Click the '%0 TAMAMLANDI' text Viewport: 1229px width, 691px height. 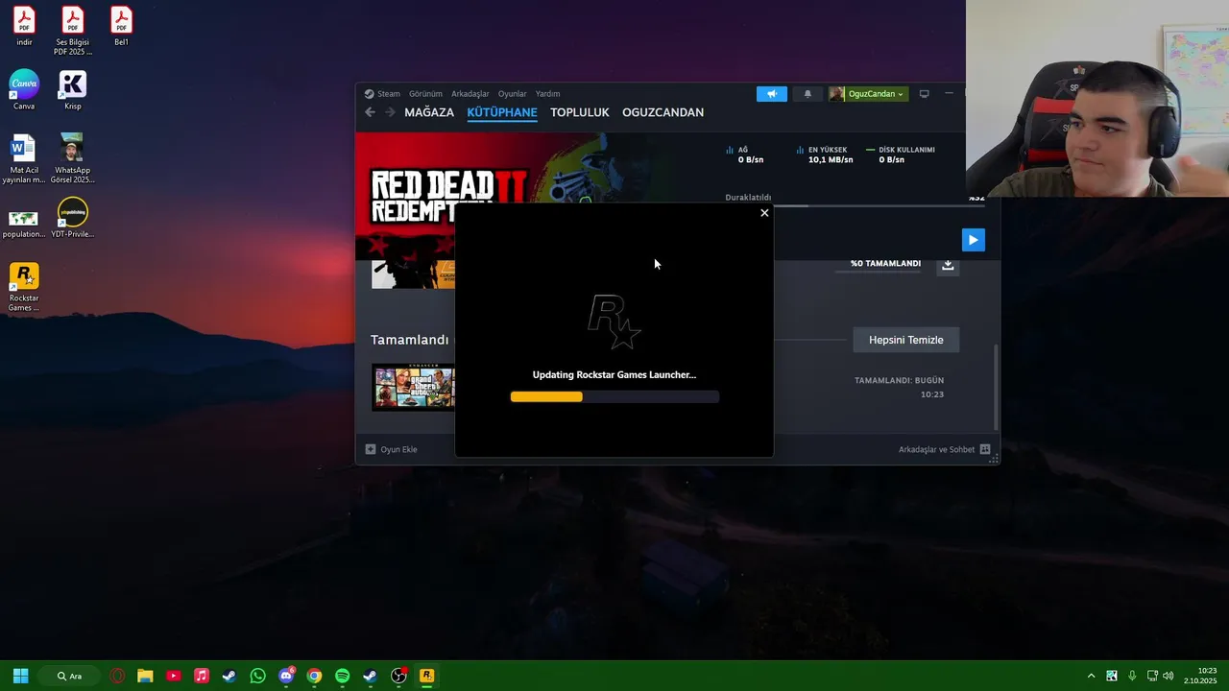[885, 263]
